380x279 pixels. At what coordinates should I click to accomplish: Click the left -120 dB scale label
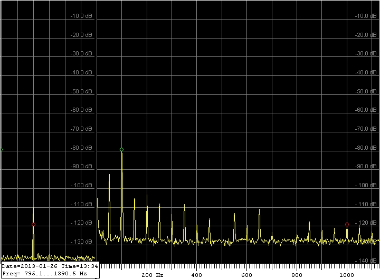[81, 223]
